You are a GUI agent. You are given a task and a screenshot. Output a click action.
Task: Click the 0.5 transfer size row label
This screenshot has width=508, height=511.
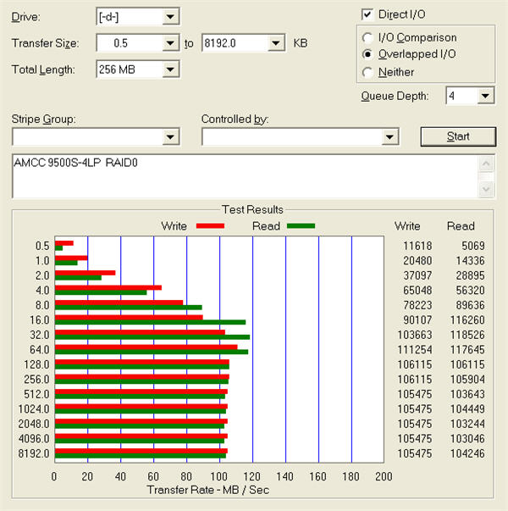[x=42, y=246]
